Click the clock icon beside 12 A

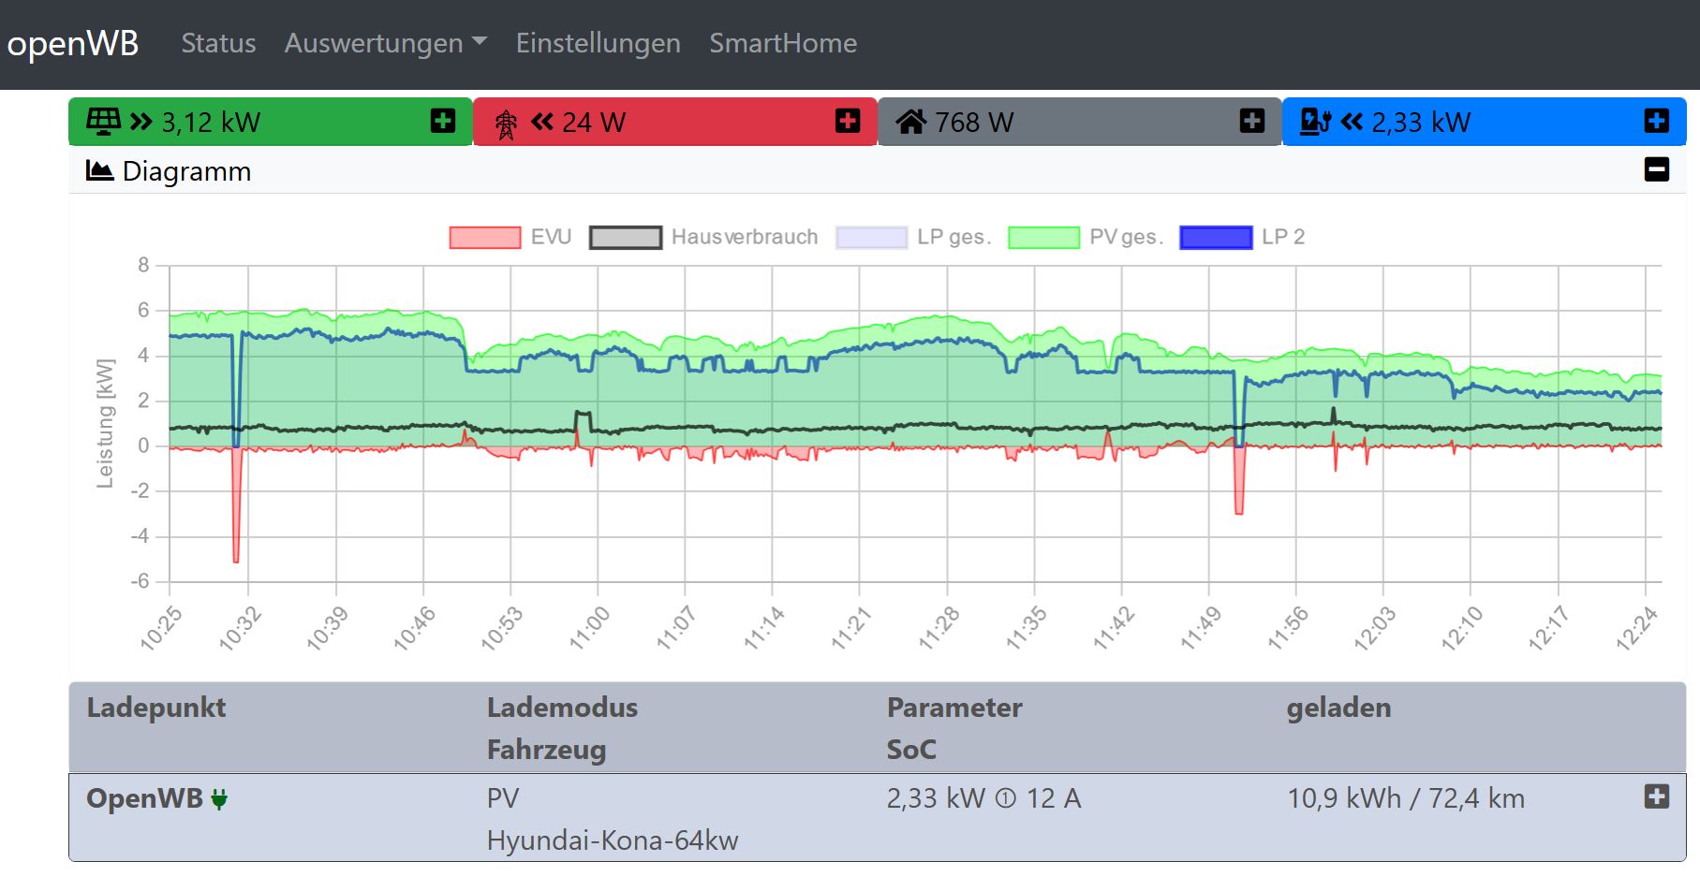tap(1005, 799)
